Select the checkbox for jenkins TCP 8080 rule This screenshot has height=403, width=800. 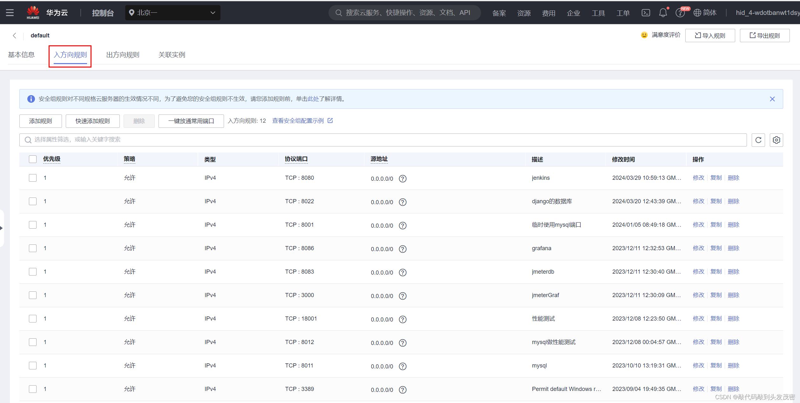(32, 177)
